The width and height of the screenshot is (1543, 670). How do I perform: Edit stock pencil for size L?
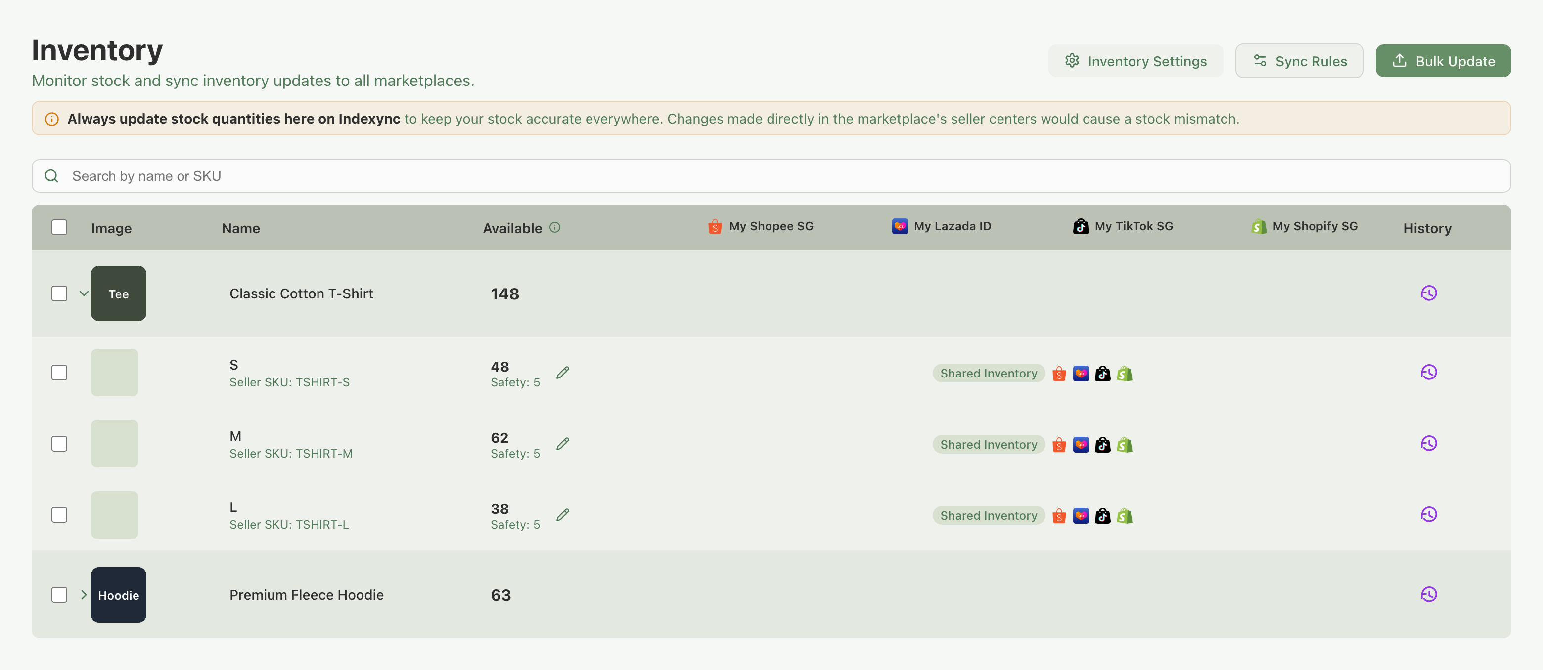(562, 515)
